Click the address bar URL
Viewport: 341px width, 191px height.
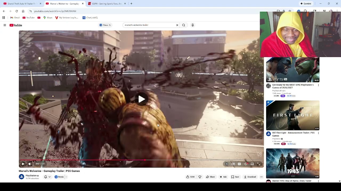point(55,11)
